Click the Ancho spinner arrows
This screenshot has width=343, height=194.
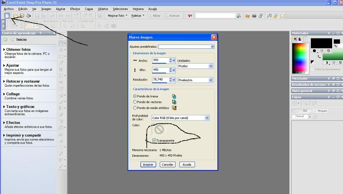click(171, 60)
